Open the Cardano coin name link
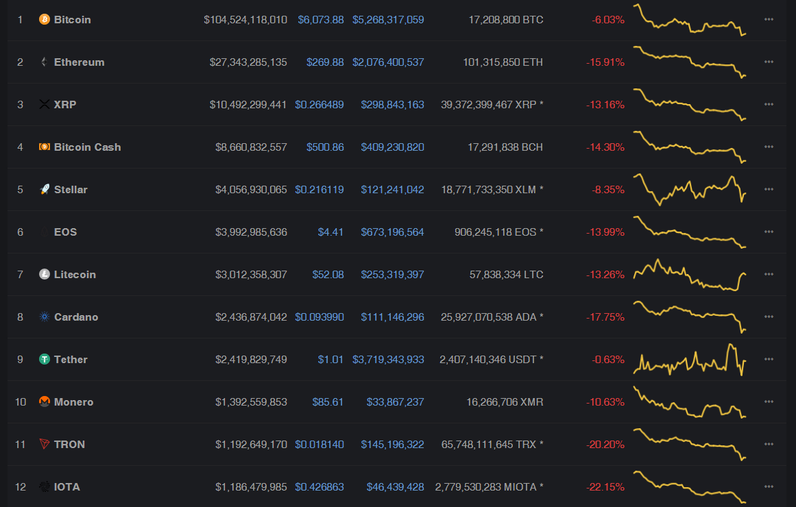This screenshot has height=507, width=796. point(76,317)
